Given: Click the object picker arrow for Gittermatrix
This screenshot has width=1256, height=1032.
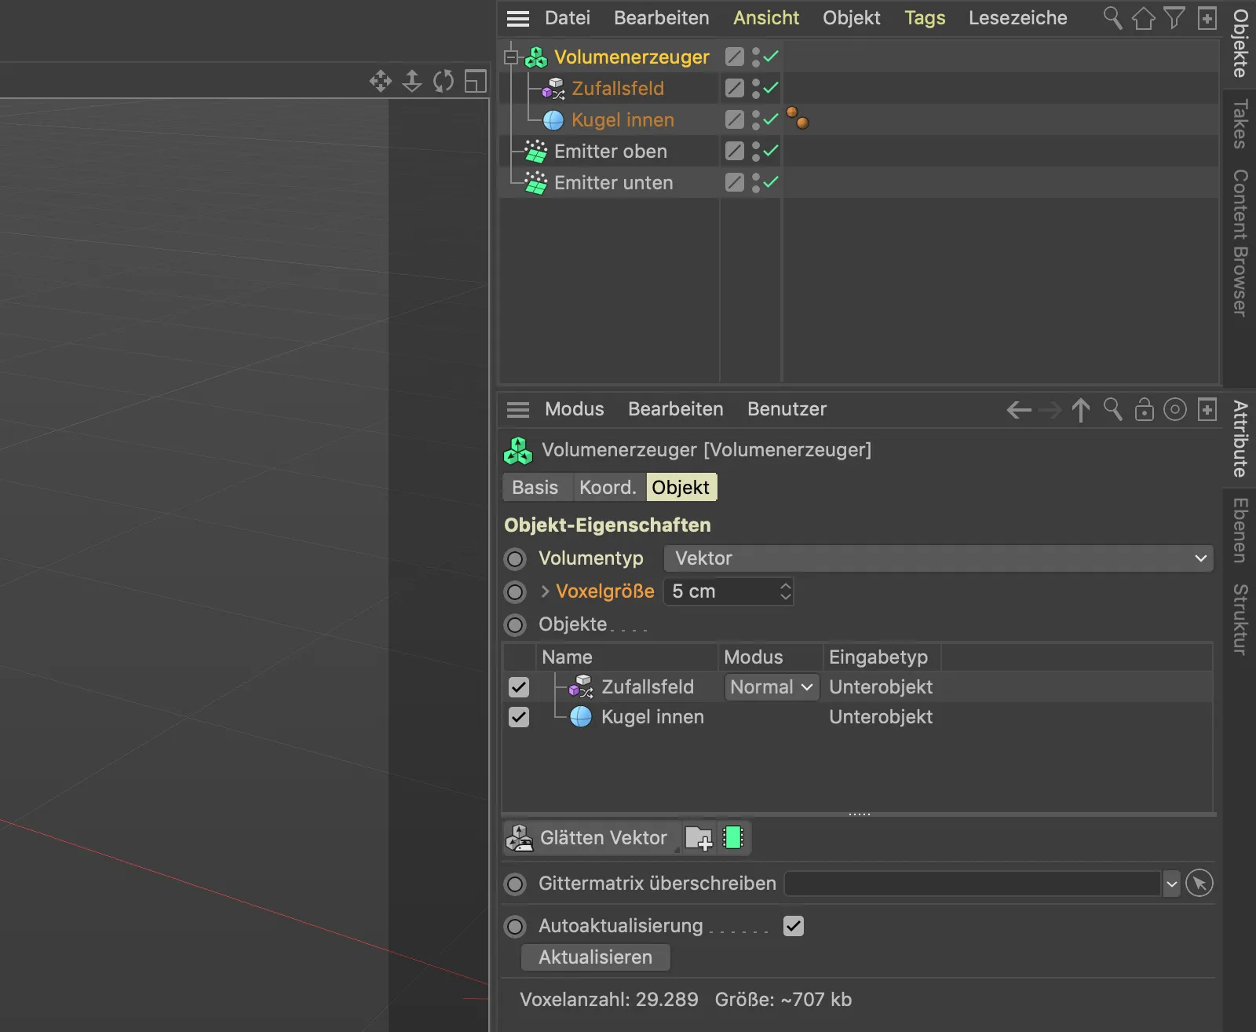Looking at the screenshot, I should click(1199, 883).
